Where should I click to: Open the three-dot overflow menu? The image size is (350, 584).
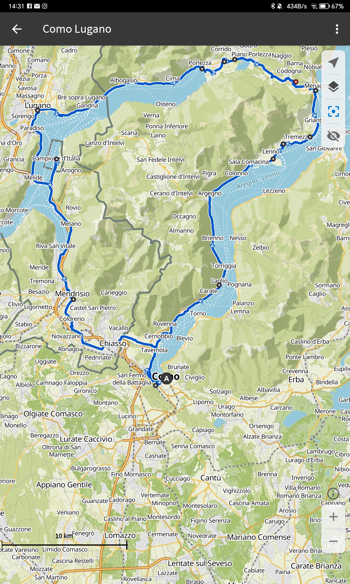click(337, 29)
